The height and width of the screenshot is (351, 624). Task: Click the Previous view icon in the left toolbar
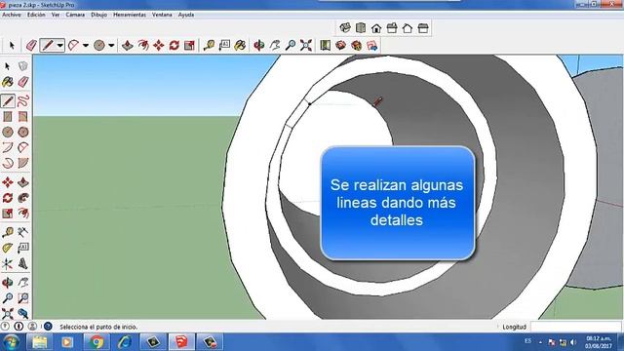coord(23,314)
